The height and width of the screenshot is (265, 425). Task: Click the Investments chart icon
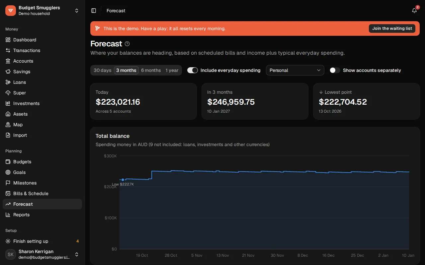(8, 103)
